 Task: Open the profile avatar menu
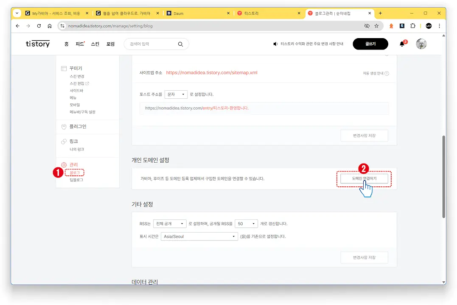tap(421, 44)
